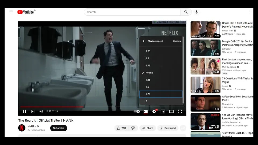Toggle theater mode
This screenshot has width=258, height=145.
click(x=171, y=111)
